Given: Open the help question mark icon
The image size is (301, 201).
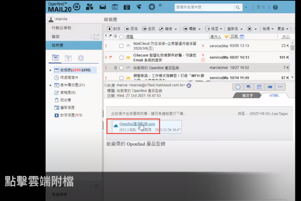Looking at the screenshot, I should click(275, 7).
